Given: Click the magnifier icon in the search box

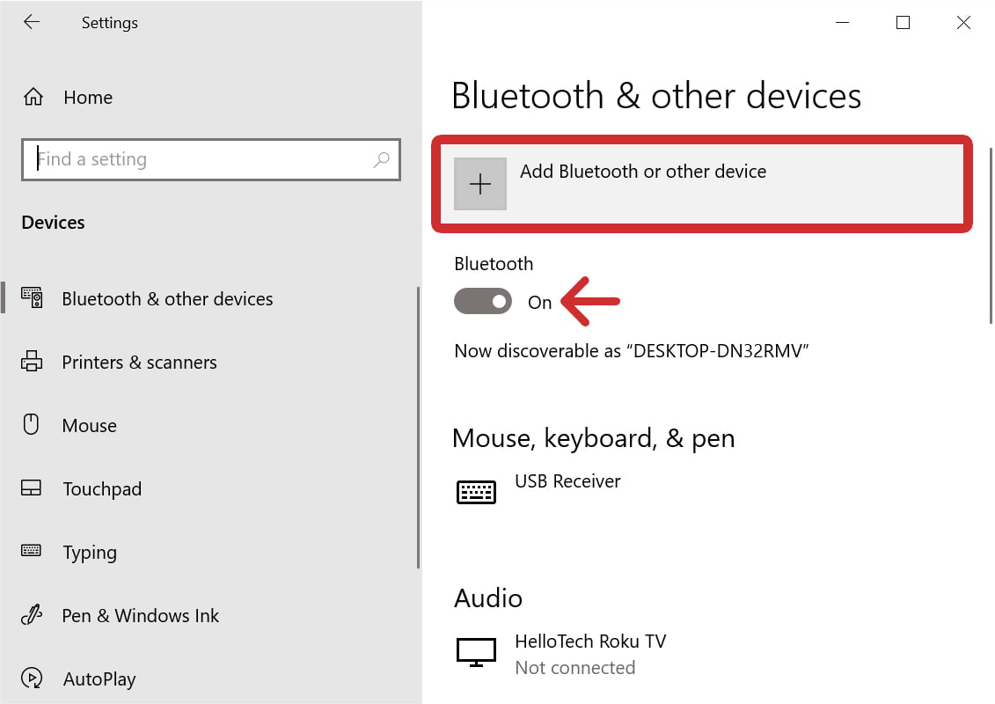Looking at the screenshot, I should click(382, 159).
